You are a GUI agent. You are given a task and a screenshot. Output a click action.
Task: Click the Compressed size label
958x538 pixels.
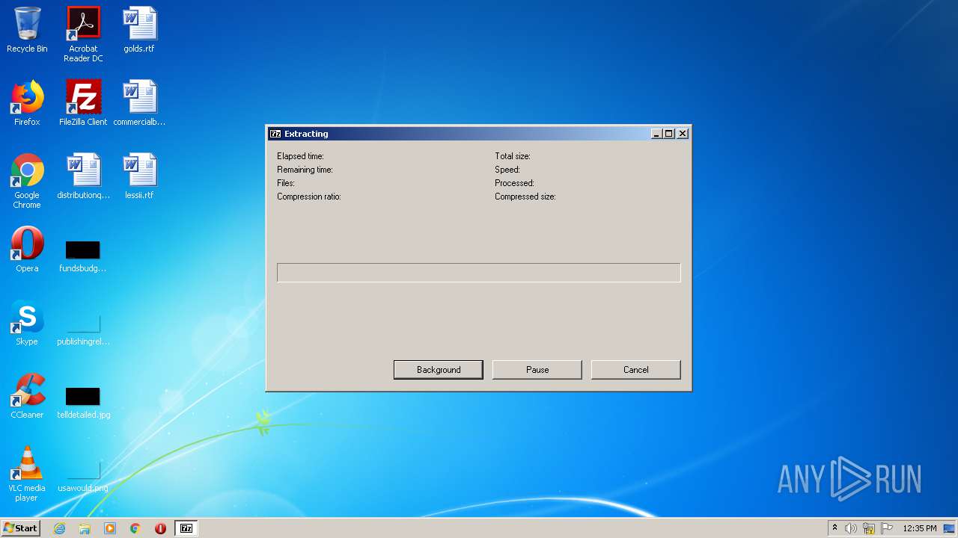[525, 197]
